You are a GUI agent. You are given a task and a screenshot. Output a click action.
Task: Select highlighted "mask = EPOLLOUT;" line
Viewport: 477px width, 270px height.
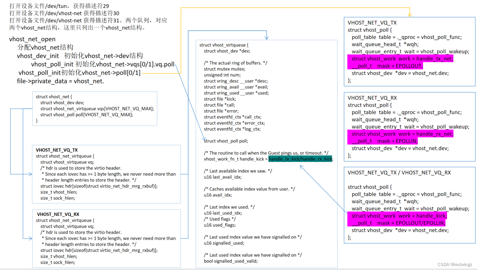[x=385, y=66]
